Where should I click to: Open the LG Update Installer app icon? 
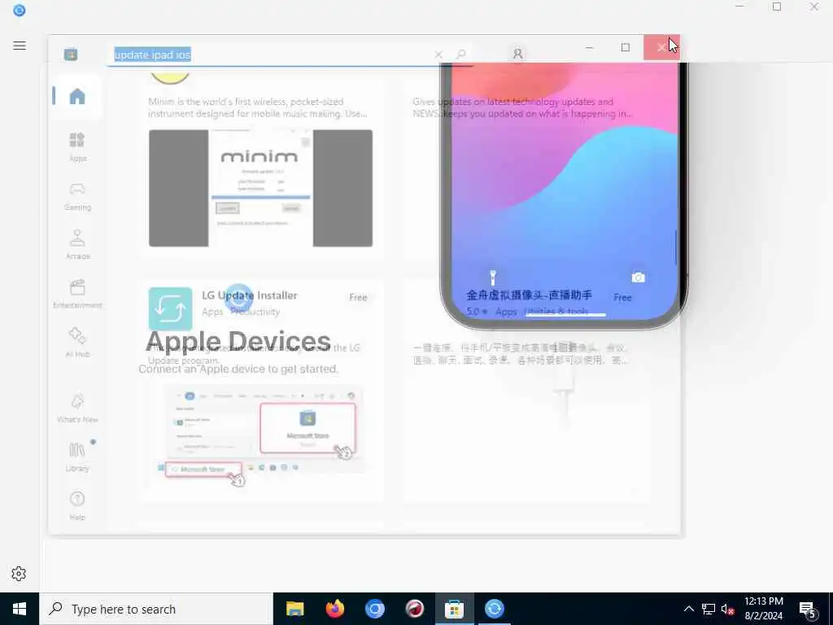pos(171,308)
